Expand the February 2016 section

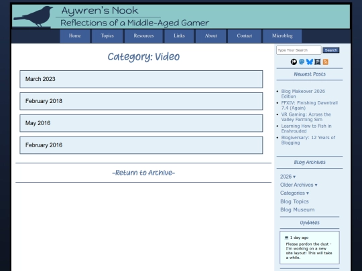(141, 145)
